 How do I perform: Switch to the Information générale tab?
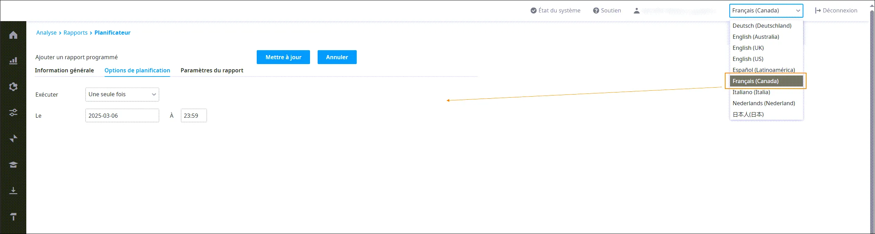tap(64, 70)
